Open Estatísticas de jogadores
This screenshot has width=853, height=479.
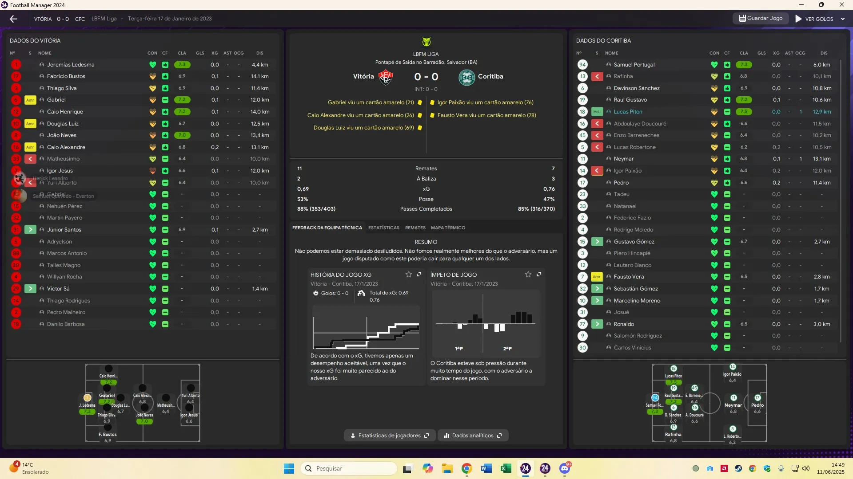click(390, 436)
